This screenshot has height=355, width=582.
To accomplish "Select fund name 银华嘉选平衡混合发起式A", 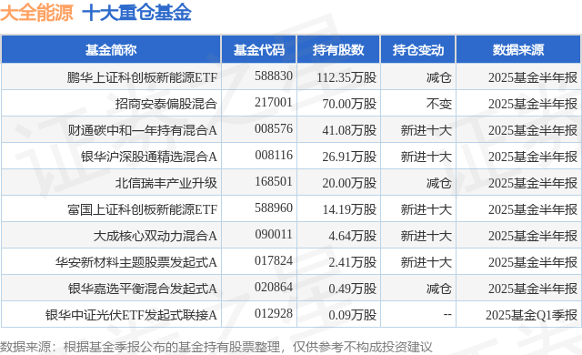I will click(142, 289).
